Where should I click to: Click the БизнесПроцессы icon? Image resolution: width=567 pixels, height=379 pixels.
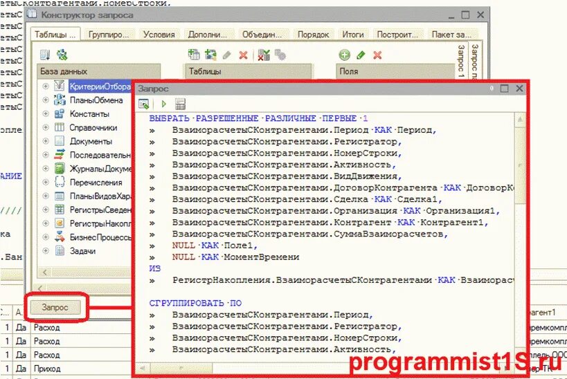[60, 237]
